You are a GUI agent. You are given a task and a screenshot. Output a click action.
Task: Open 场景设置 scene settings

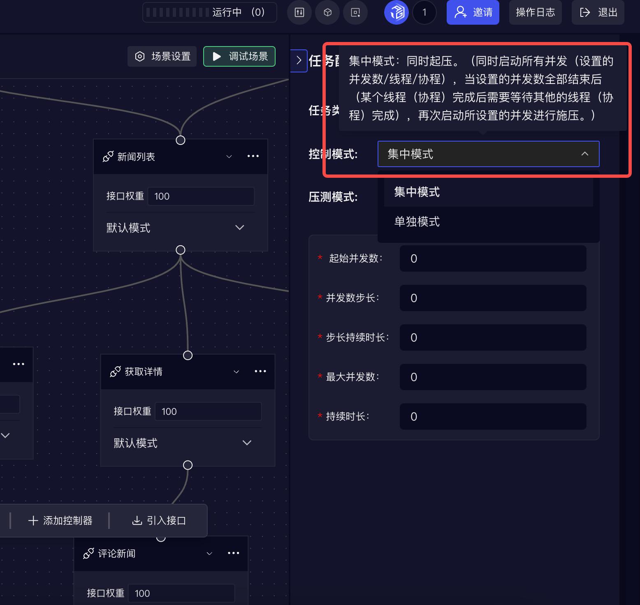[162, 56]
